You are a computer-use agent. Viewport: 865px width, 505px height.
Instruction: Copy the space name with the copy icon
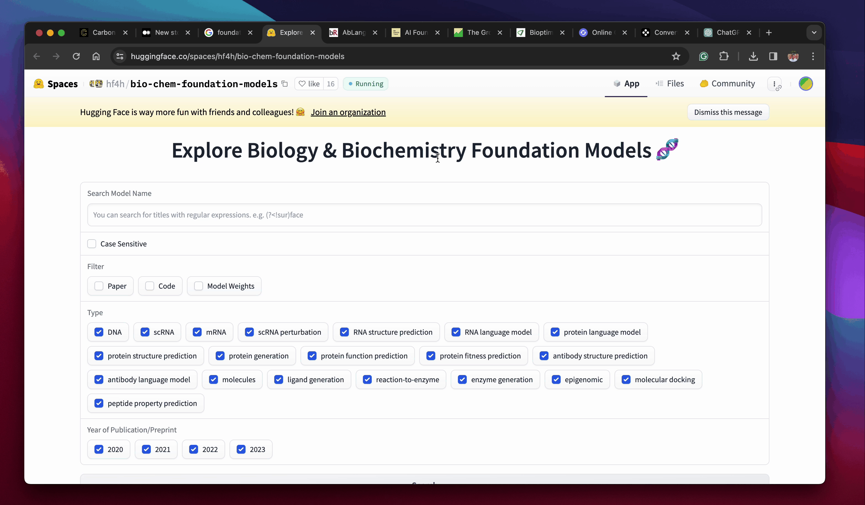tap(284, 84)
